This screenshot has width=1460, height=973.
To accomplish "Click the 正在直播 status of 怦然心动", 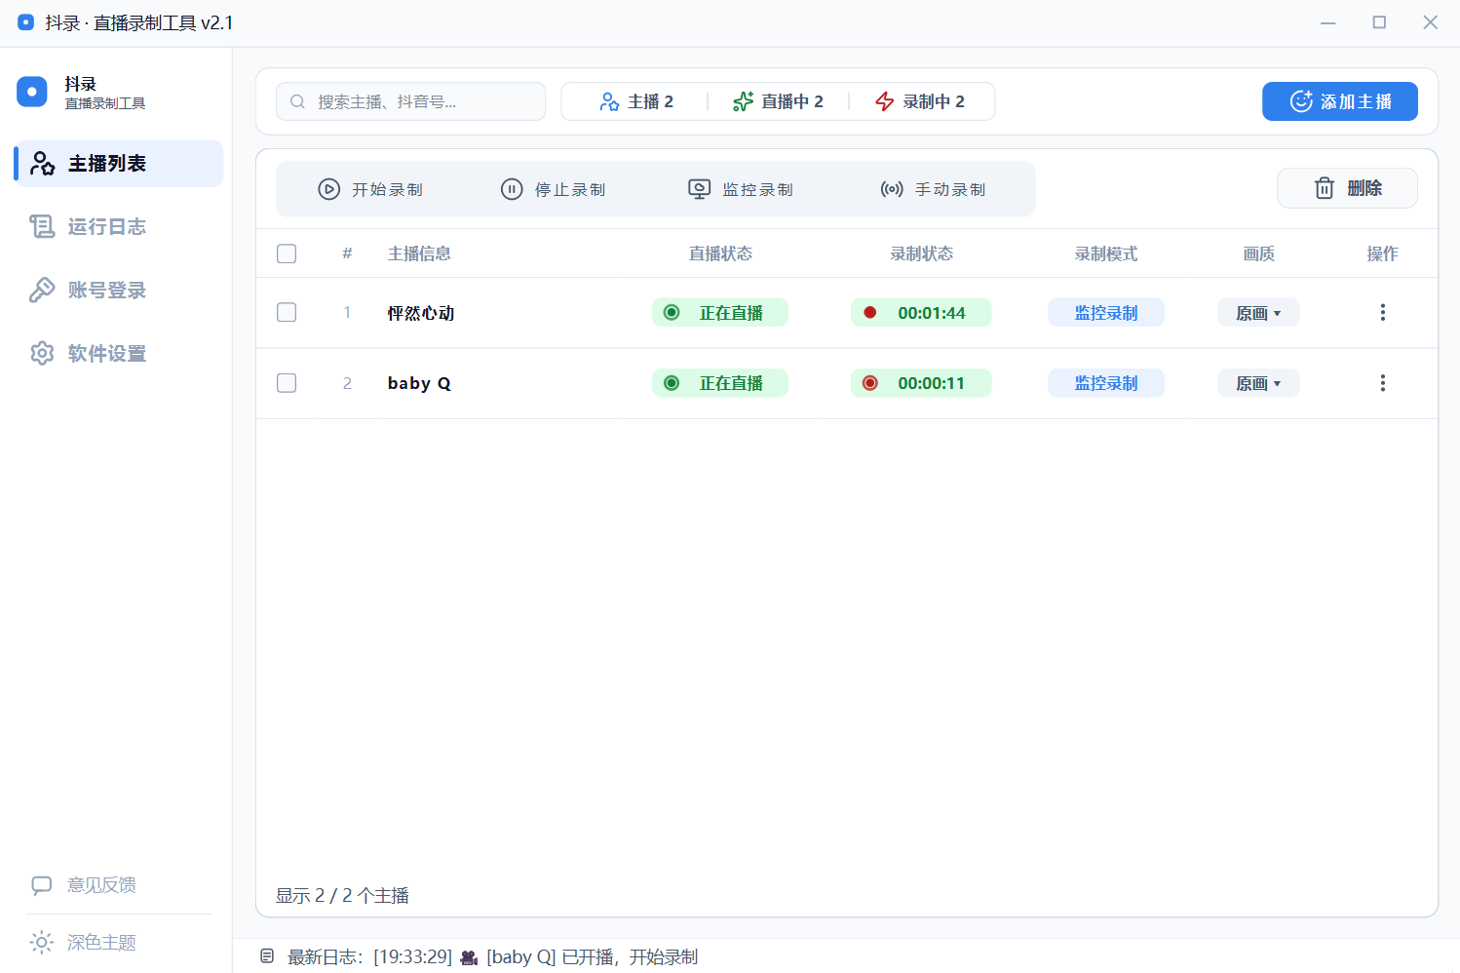I will [x=720, y=313].
